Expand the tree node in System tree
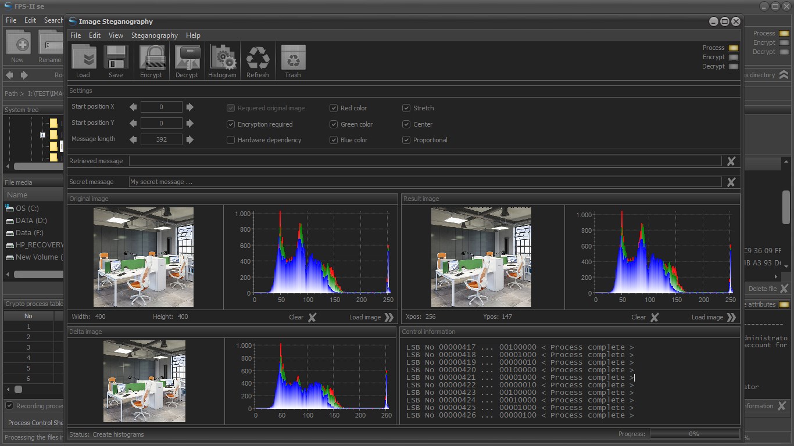Screen dimensions: 794x446 [x=42, y=135]
